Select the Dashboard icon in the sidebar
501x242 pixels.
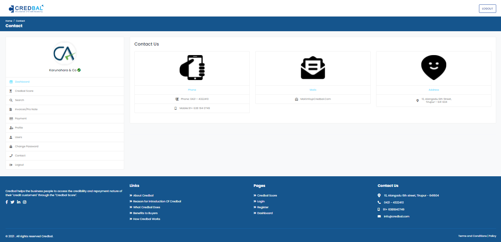(11, 82)
